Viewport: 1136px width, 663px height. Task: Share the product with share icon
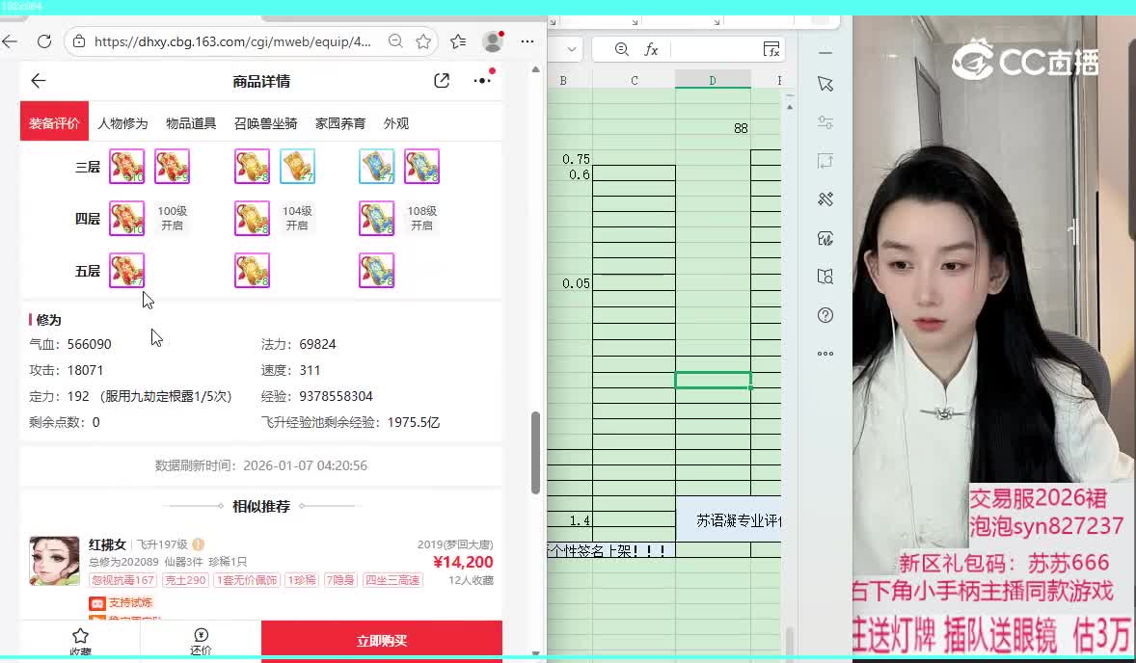(442, 80)
